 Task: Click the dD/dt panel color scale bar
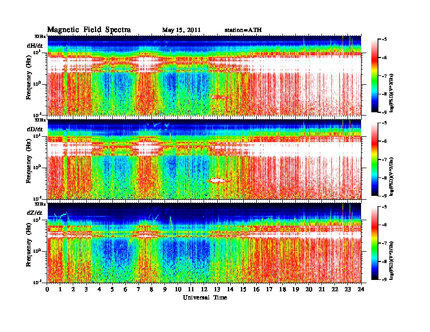[x=375, y=159]
